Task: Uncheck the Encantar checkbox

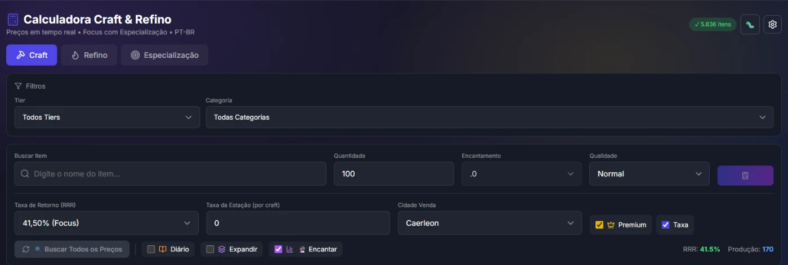Action: tap(278, 249)
